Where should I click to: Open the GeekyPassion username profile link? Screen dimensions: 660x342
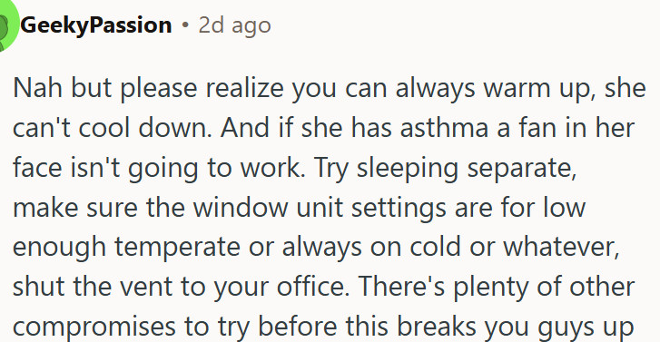[x=96, y=25]
